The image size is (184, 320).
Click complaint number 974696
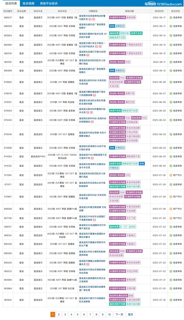point(8,148)
